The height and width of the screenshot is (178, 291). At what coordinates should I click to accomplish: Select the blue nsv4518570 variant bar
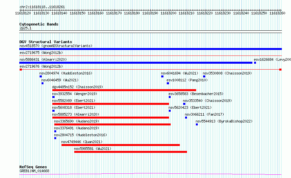coord(150,49)
